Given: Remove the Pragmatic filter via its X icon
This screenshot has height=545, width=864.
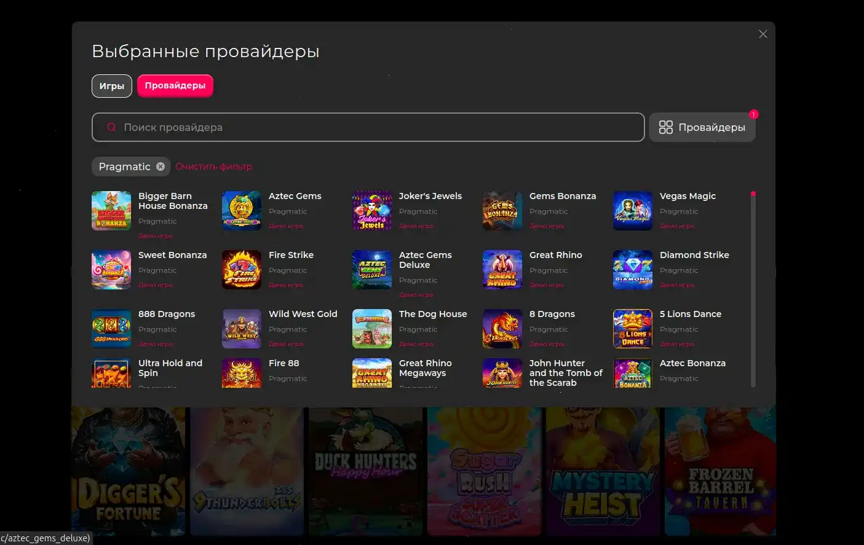Looking at the screenshot, I should point(160,166).
